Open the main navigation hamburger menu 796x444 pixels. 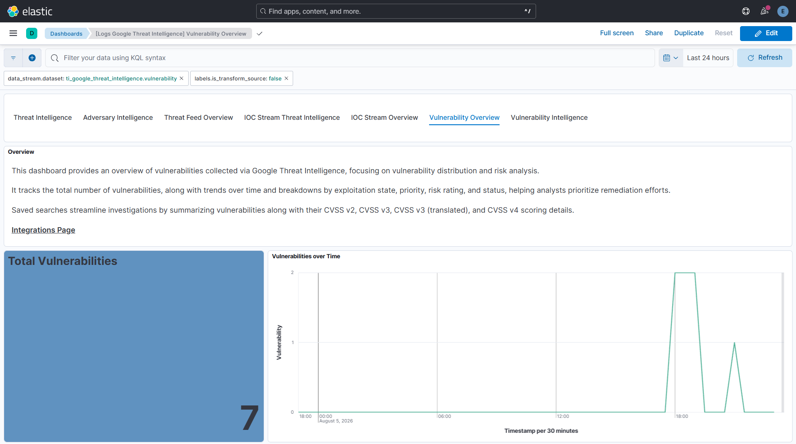tap(13, 33)
